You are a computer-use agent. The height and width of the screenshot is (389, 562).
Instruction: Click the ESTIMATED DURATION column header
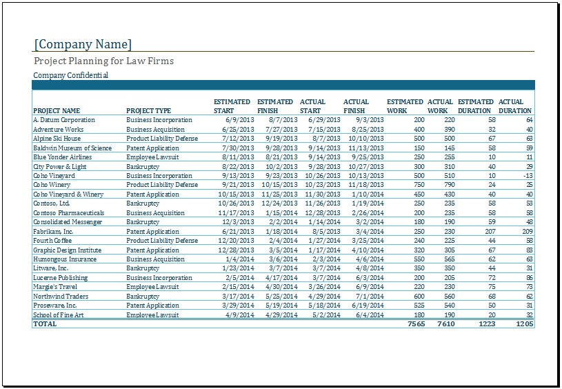click(476, 106)
